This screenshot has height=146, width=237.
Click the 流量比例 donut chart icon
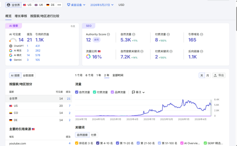pos(88,57)
